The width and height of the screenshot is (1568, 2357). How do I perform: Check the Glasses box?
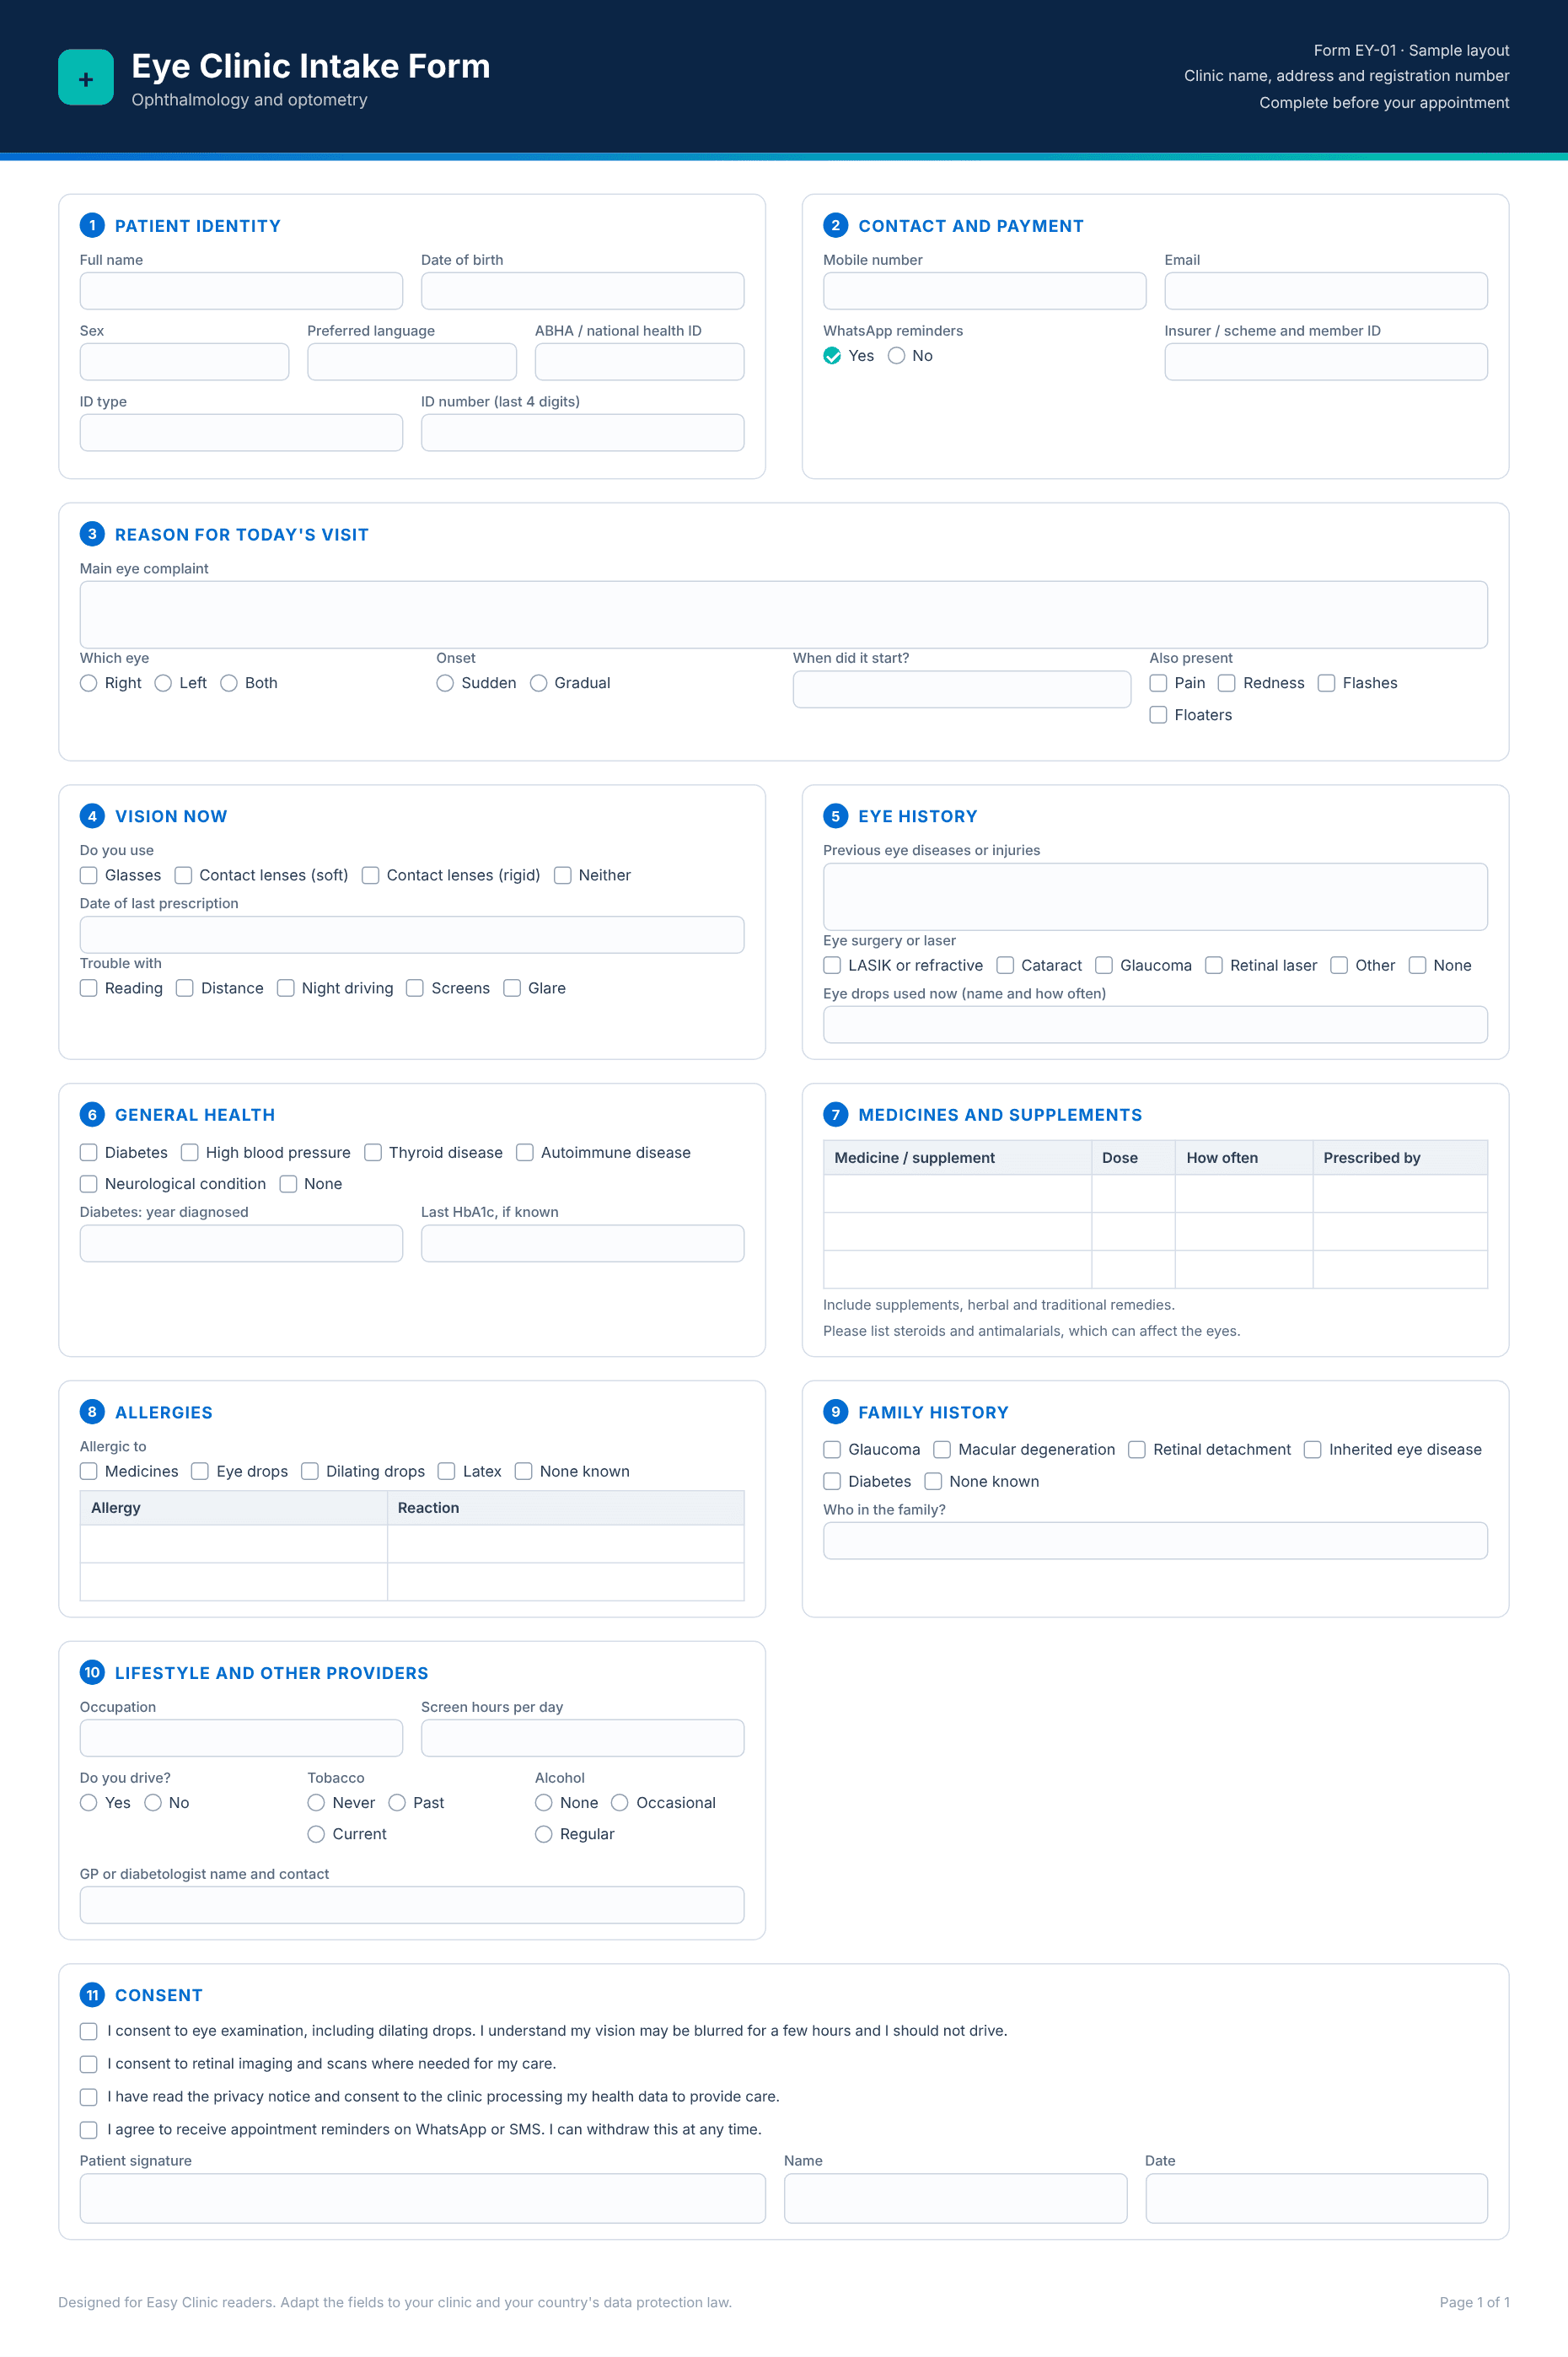coord(89,875)
